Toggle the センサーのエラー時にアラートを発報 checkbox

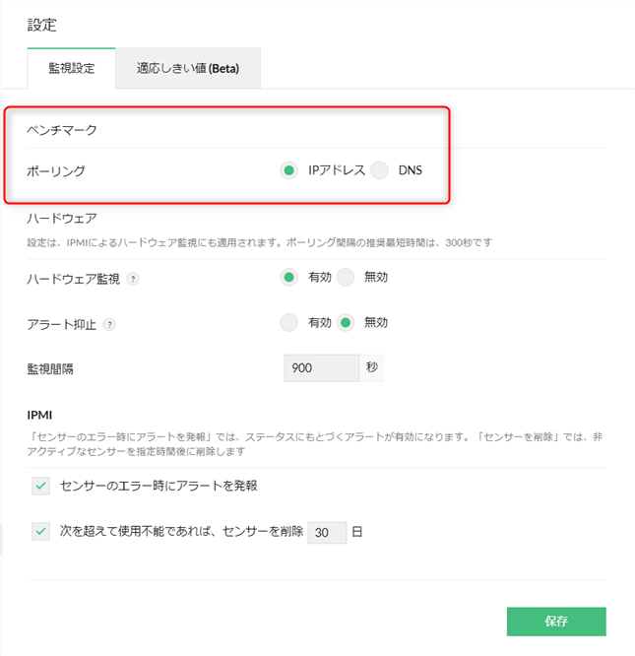pos(40,486)
